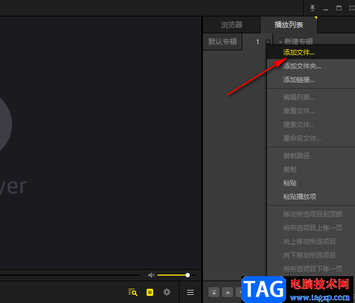Toggle fullscreen mode icon
Image resolution: width=355 pixels, height=303 pixels.
(352, 8)
